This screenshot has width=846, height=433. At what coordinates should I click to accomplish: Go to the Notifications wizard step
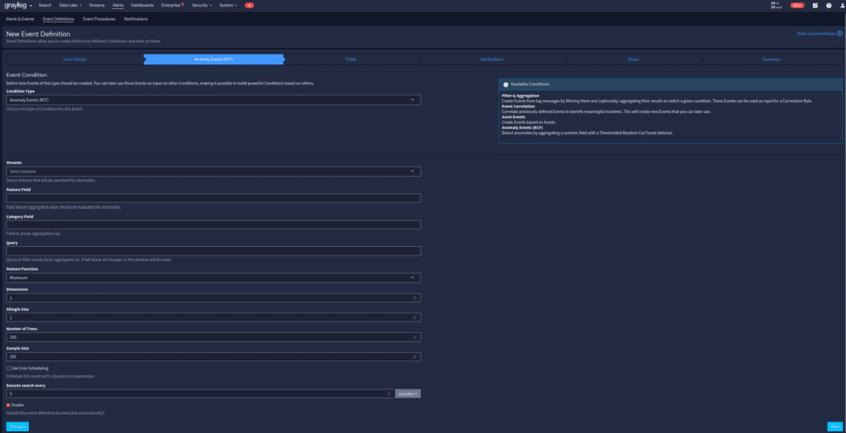click(492, 59)
